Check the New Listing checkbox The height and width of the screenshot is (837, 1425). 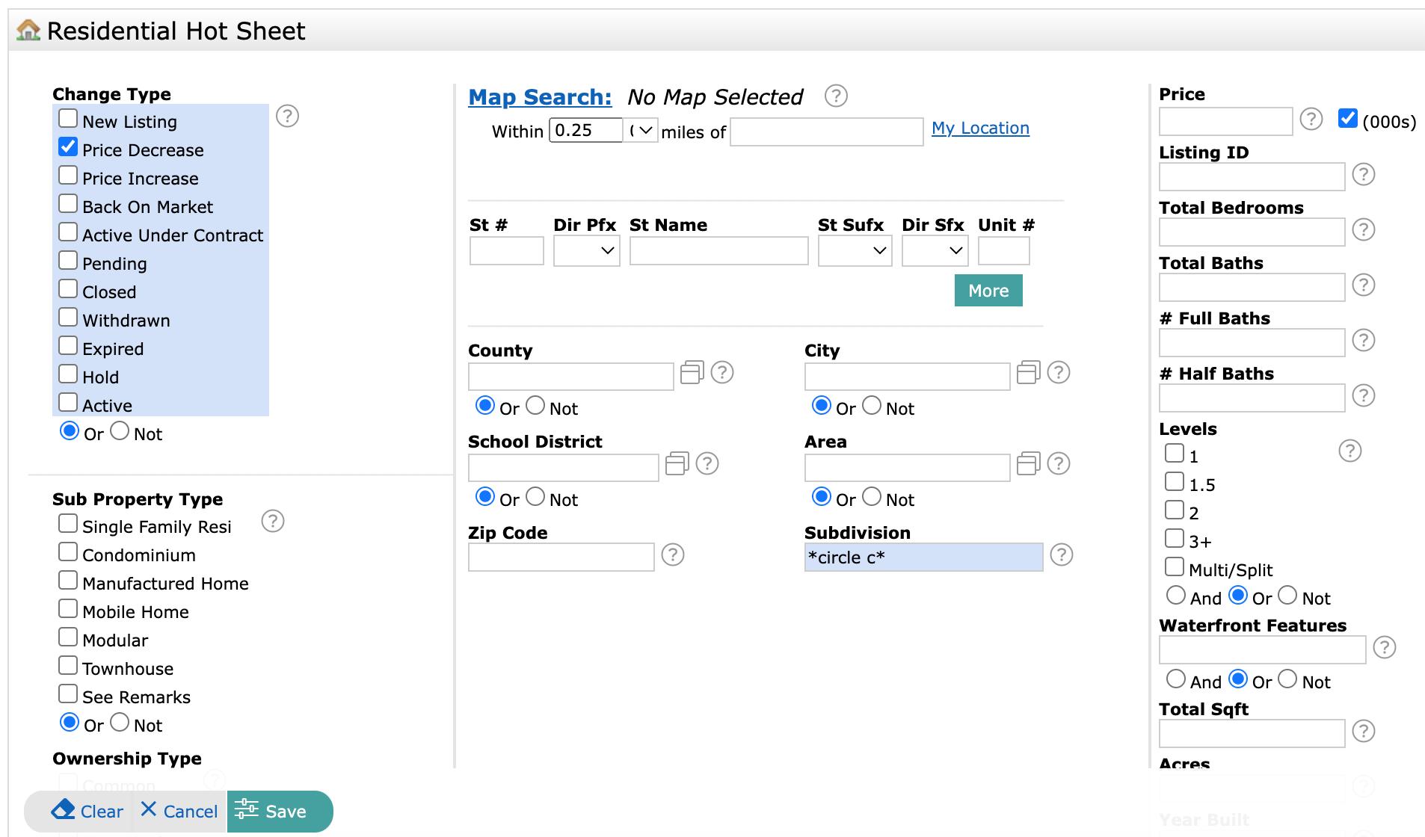pos(68,119)
